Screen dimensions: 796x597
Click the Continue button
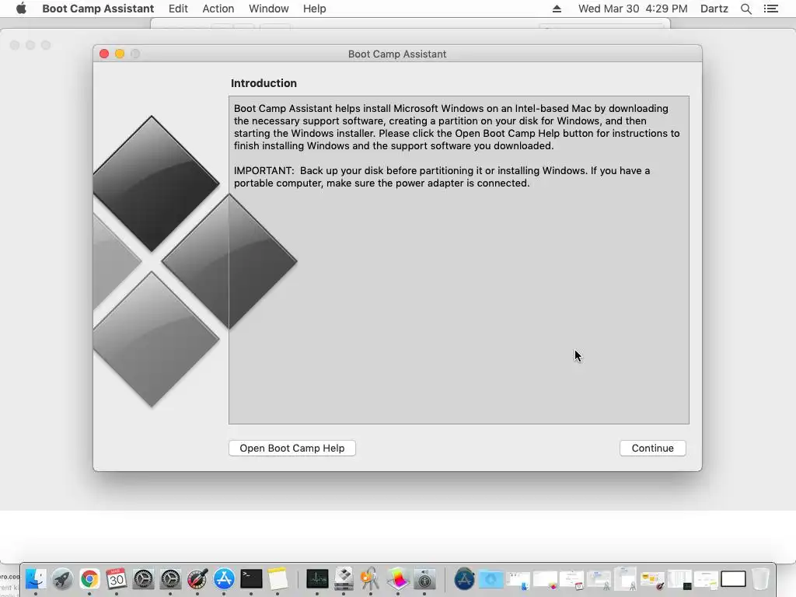[x=652, y=449]
